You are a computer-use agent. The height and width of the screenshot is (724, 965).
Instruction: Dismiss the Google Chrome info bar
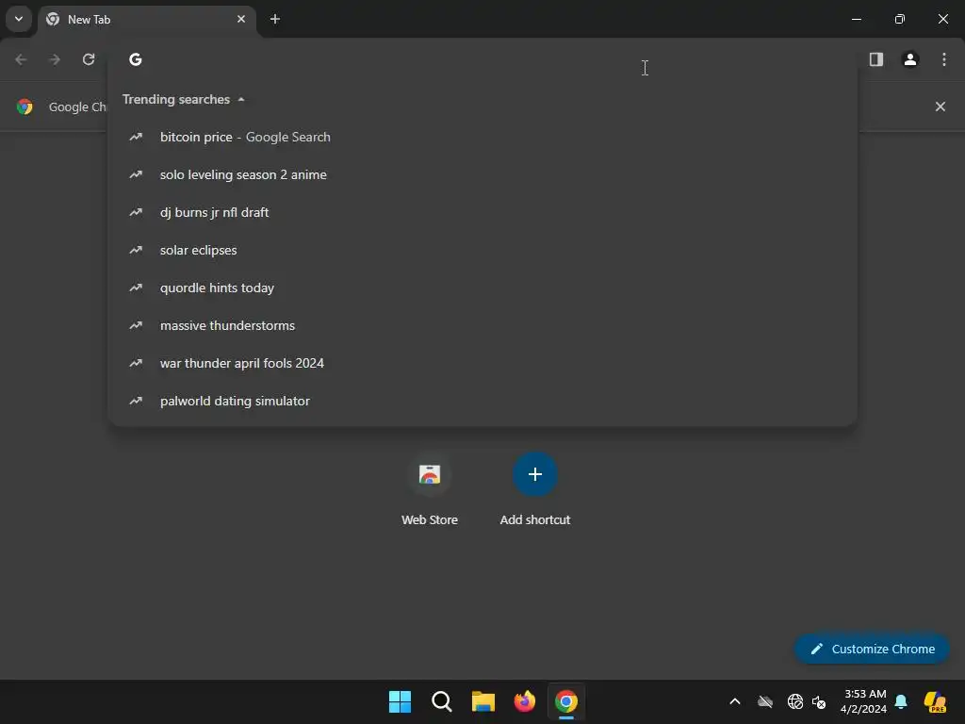click(x=940, y=107)
